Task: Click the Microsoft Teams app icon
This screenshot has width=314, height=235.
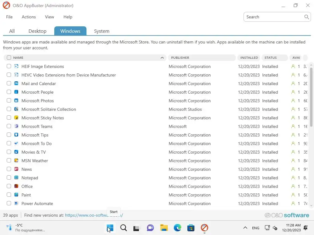Action: point(17,126)
